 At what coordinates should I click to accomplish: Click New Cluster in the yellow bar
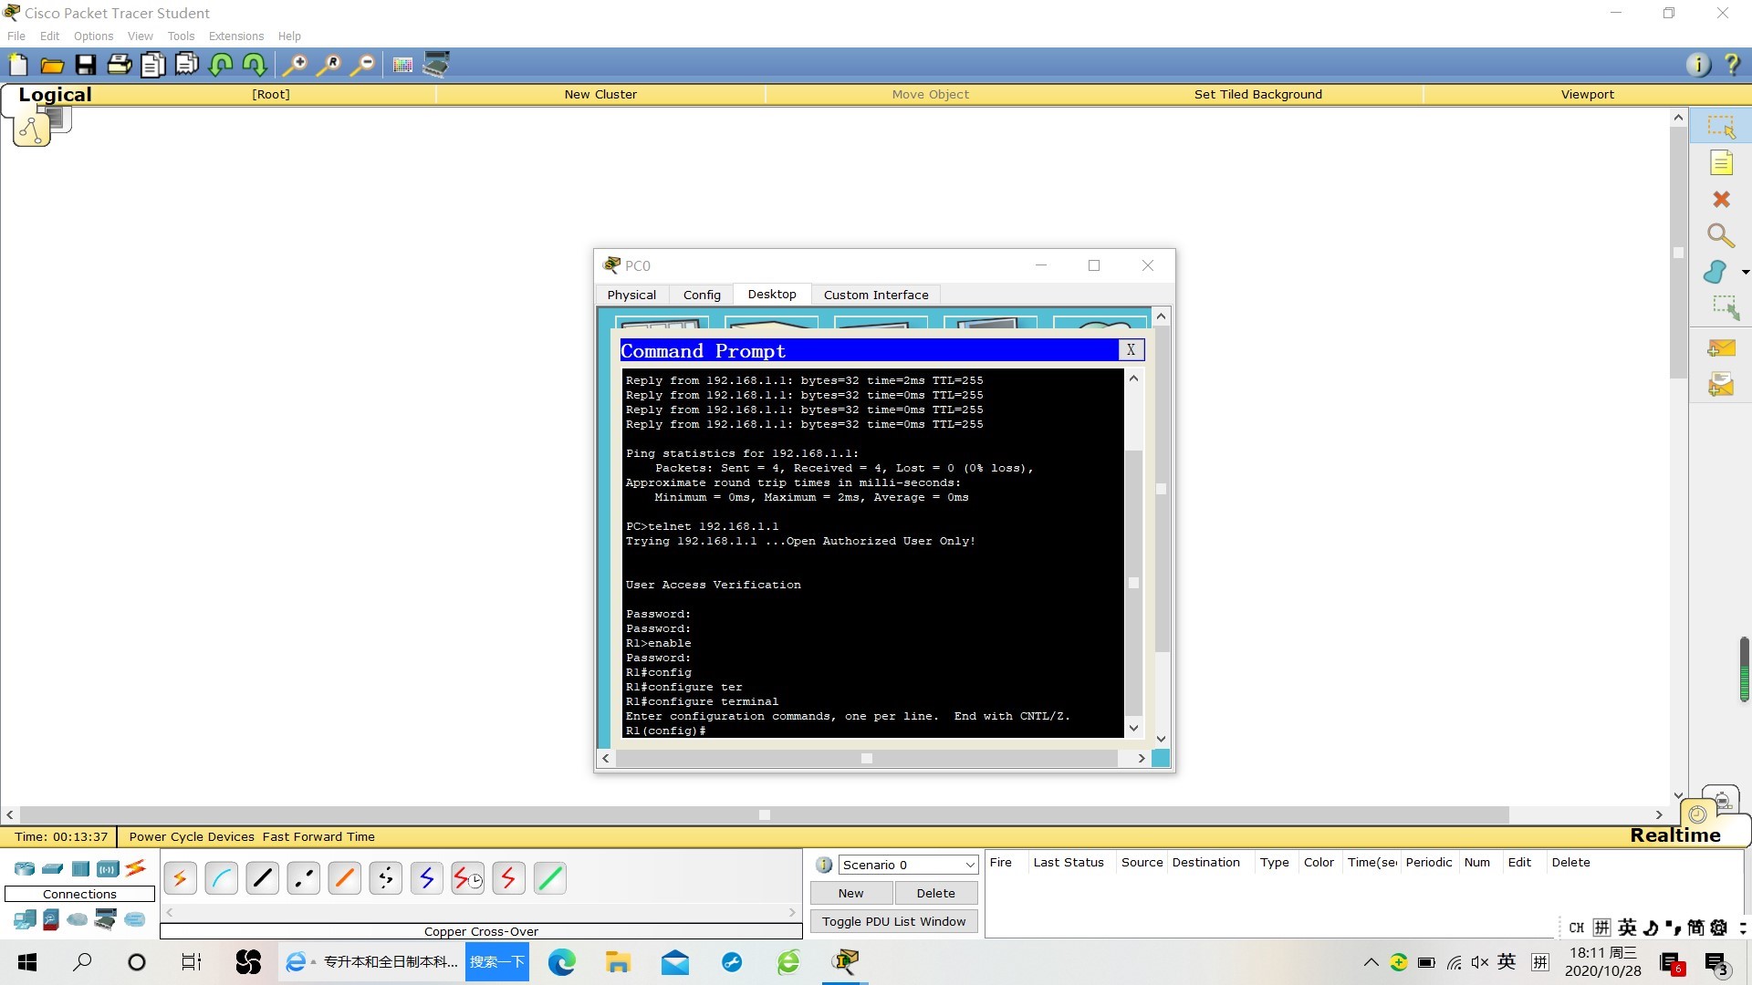pos(600,94)
